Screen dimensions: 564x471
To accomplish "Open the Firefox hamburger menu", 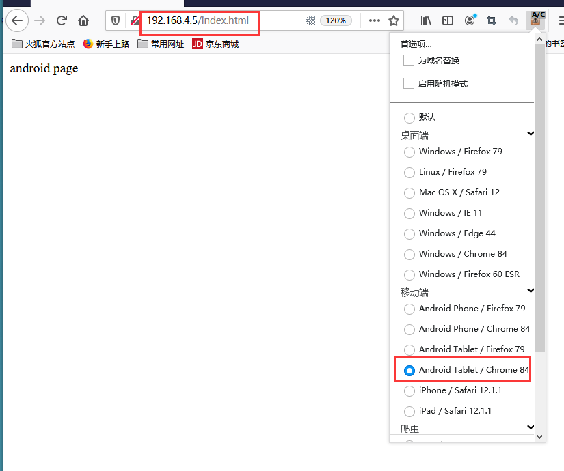I will point(561,20).
